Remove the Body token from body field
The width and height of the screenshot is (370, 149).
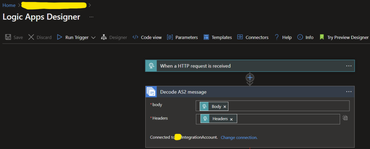pos(225,107)
